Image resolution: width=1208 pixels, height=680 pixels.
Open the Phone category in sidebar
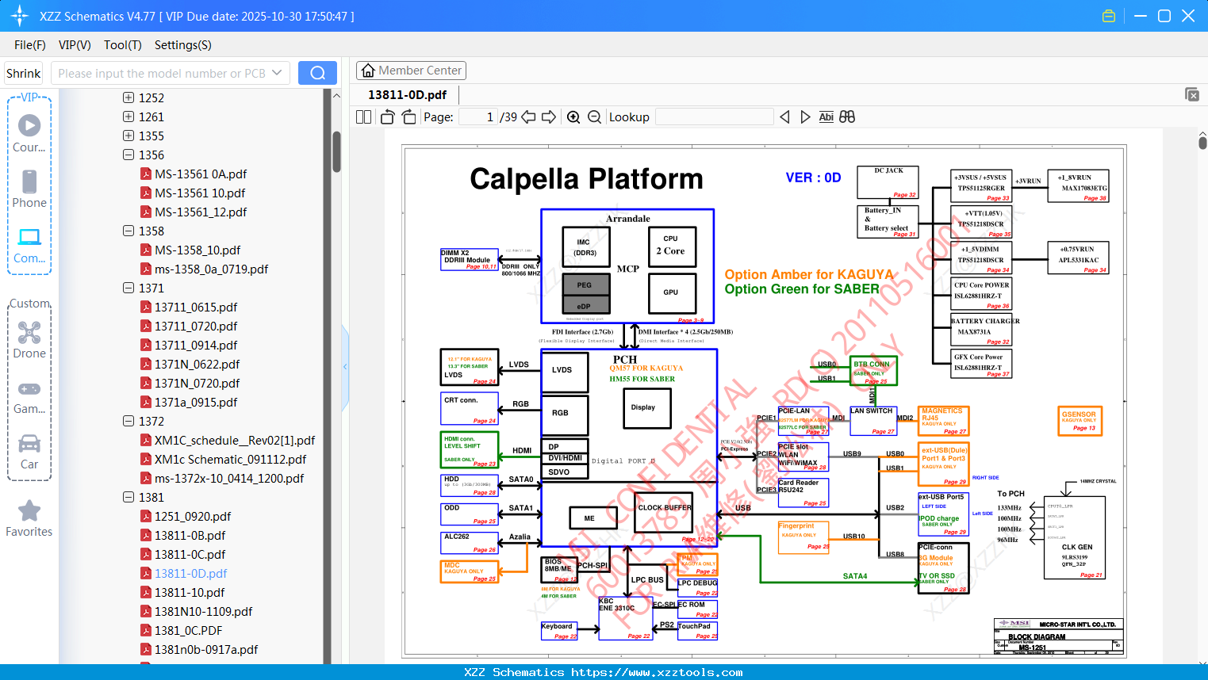(29, 189)
